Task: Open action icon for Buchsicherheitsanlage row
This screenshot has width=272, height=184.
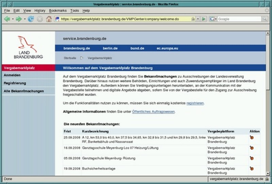Action: 252,169
